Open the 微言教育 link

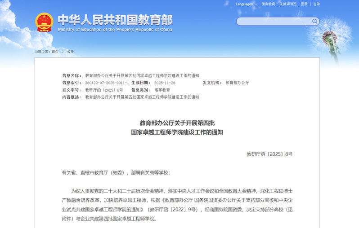pyautogui.click(x=269, y=4)
